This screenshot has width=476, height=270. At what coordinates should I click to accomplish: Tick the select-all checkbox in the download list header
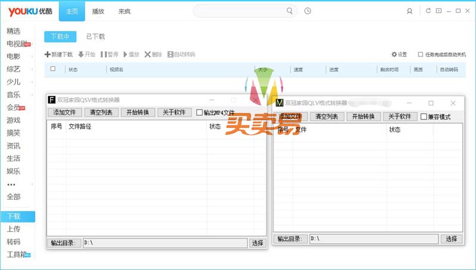(x=53, y=69)
